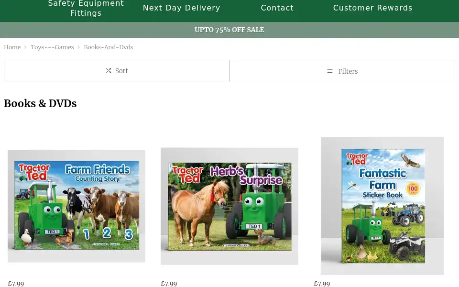Image resolution: width=459 pixels, height=287 pixels.
Task: Click £7.99 price under Herb's Surprise
Action: pos(169,284)
